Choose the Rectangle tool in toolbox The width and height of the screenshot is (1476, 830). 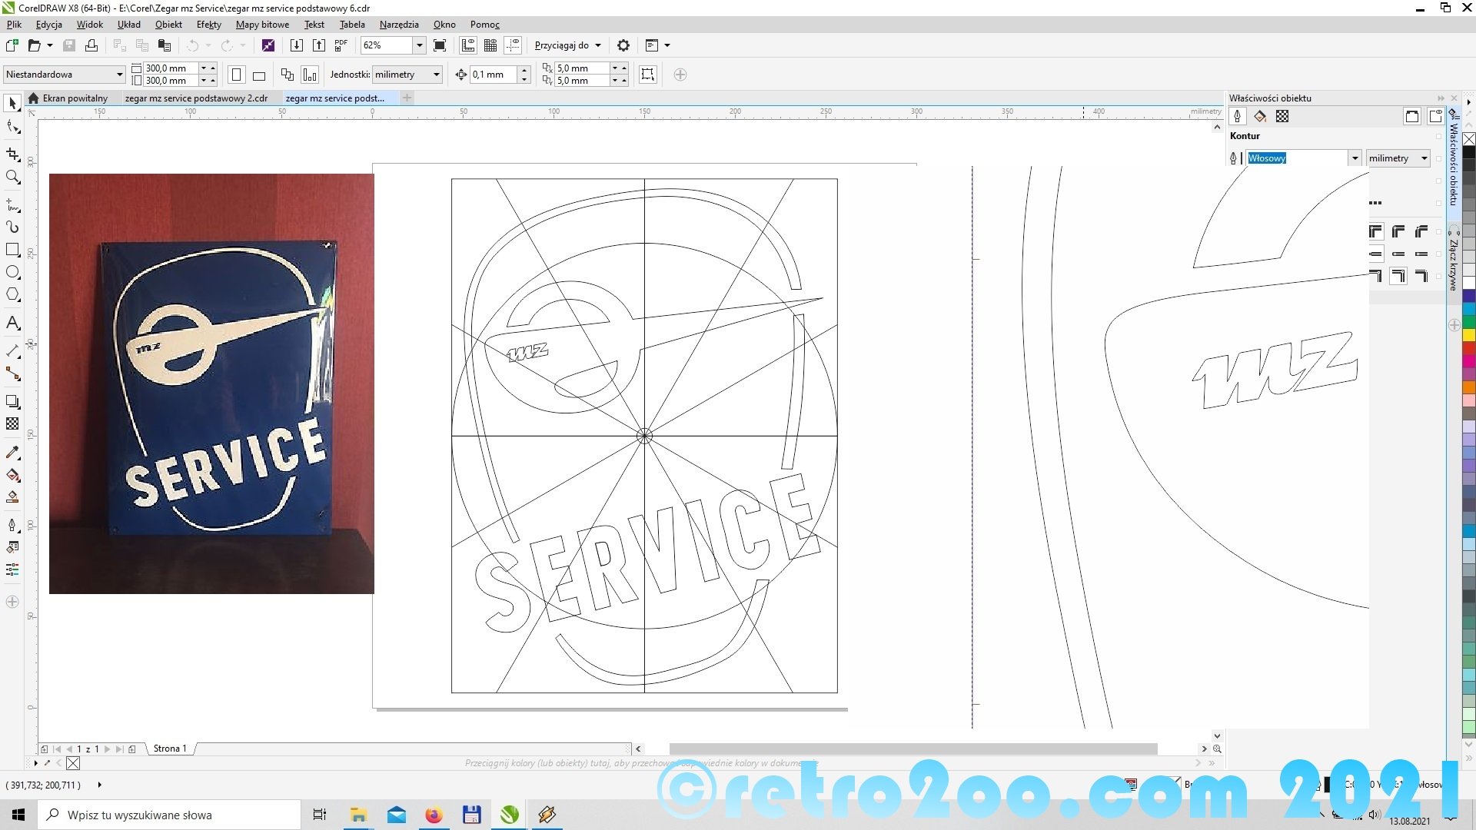point(12,250)
